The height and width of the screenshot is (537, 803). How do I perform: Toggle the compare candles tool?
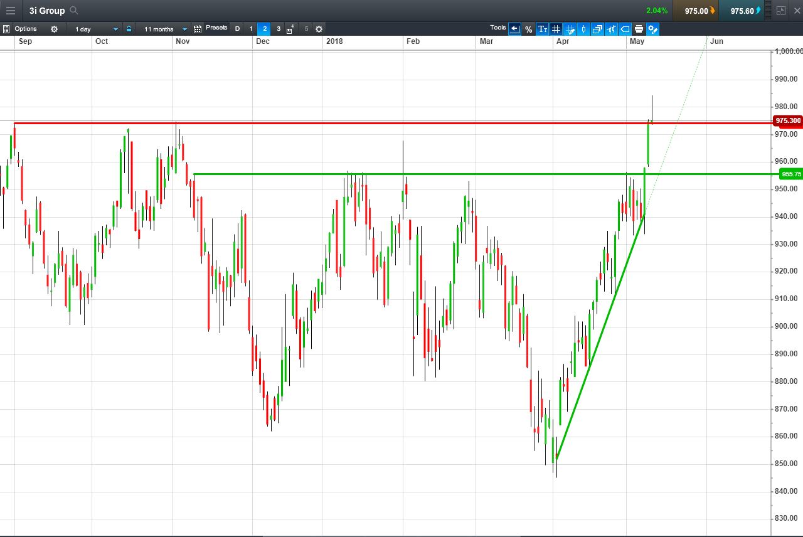611,29
